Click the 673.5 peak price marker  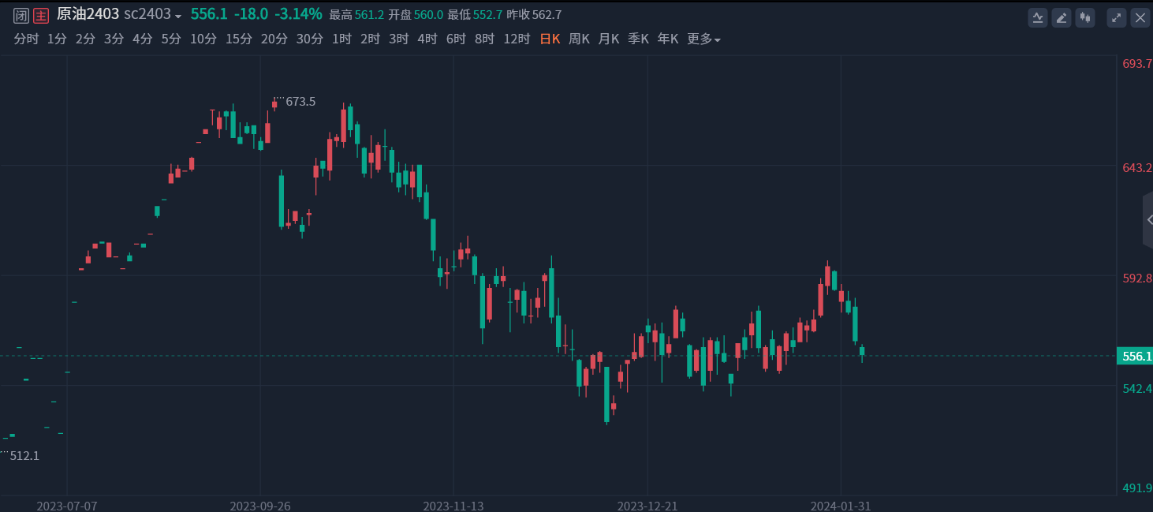300,102
